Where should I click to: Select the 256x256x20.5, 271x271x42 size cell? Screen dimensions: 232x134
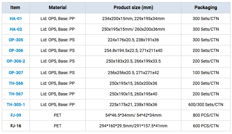[x=133, y=73]
